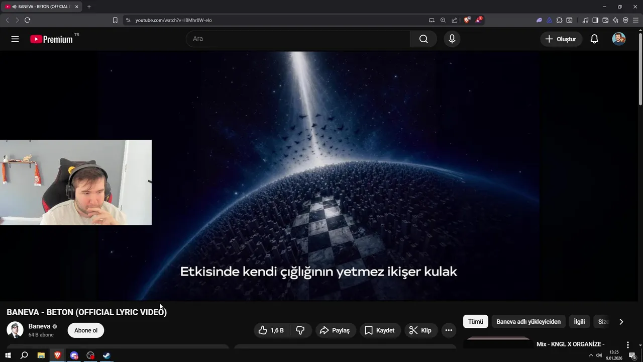This screenshot has height=362, width=643.
Task: Bookmark this page icon
Action: pyautogui.click(x=115, y=20)
